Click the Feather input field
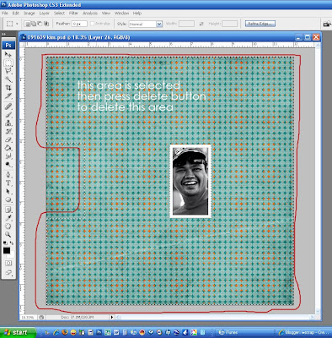The height and width of the screenshot is (338, 332). (x=79, y=24)
